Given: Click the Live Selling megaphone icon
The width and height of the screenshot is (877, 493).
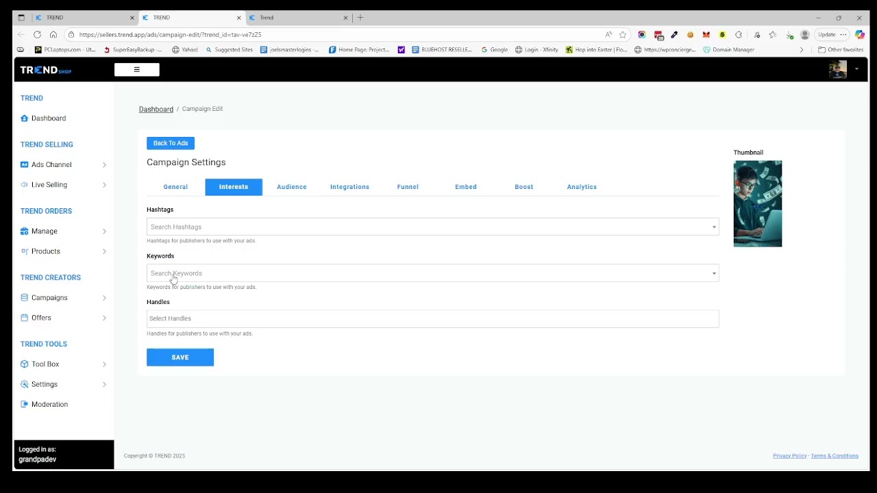Looking at the screenshot, I should click(25, 185).
